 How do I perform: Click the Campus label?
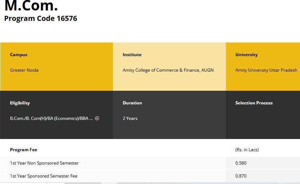point(19,55)
